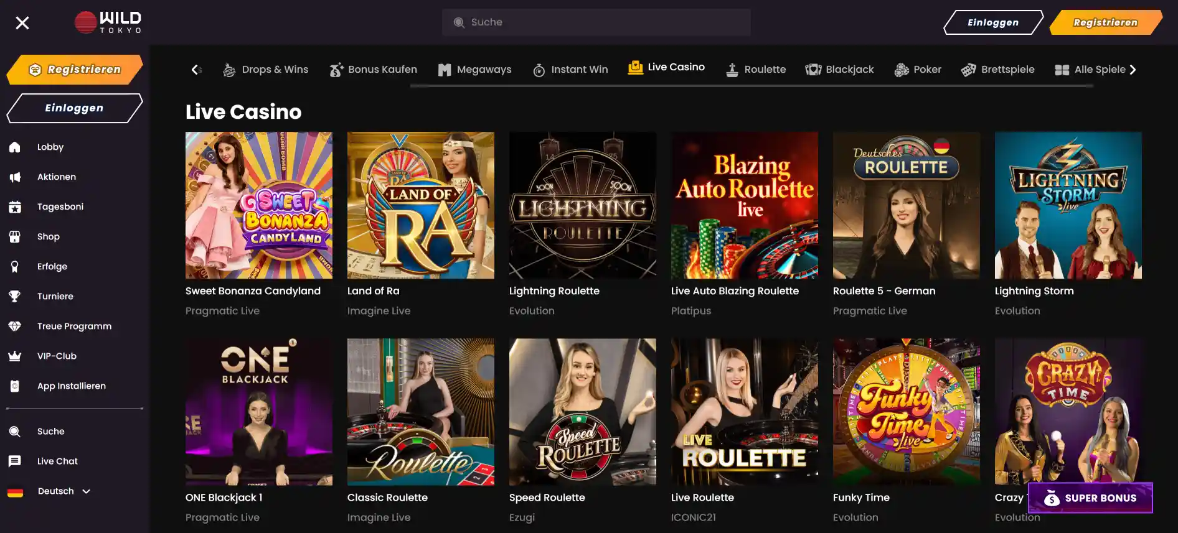
Task: Open the ICONIC21 Live Roulette thumbnail
Action: point(745,412)
